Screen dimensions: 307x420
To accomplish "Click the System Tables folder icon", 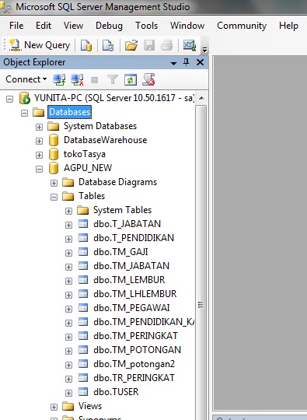I will (x=82, y=210).
